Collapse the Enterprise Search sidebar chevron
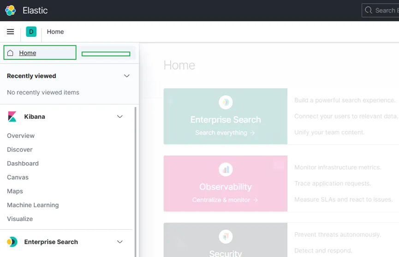 click(119, 242)
